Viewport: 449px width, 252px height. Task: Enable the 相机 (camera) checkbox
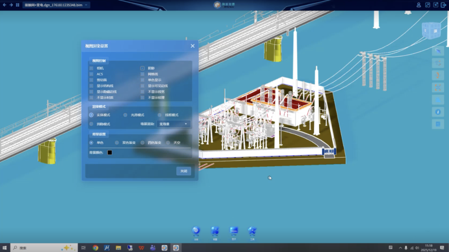click(91, 68)
